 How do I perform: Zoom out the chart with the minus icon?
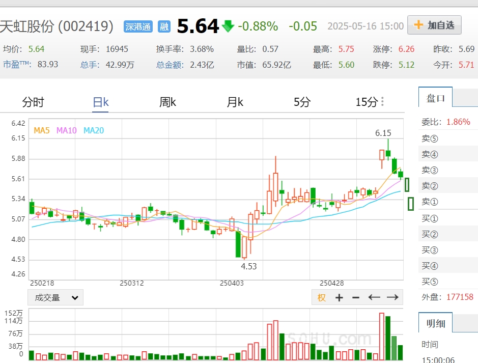(356, 297)
